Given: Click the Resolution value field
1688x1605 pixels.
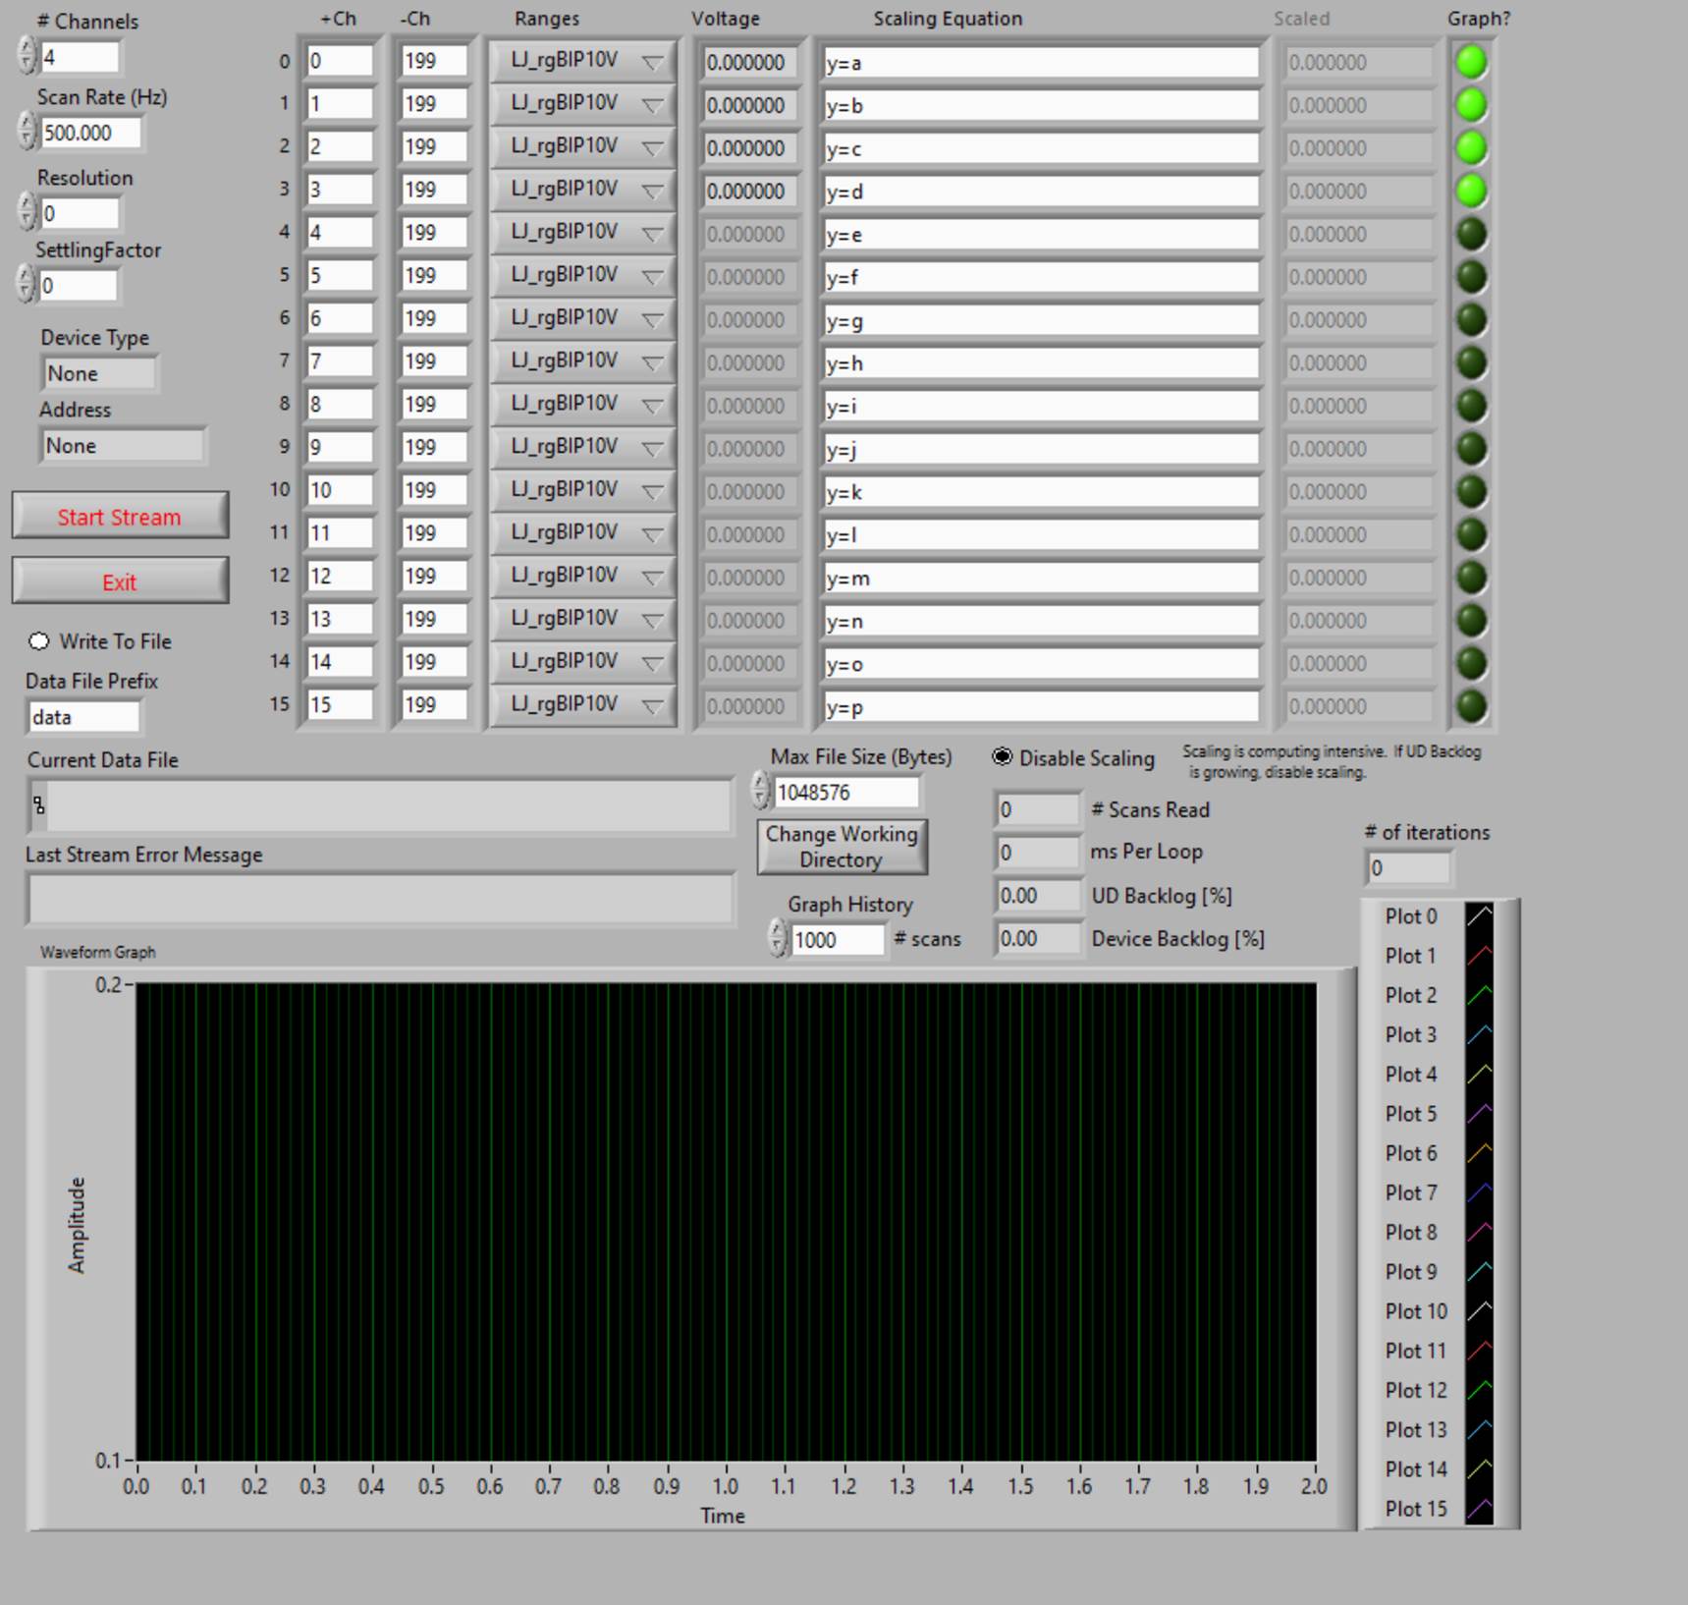Looking at the screenshot, I should coord(79,213).
